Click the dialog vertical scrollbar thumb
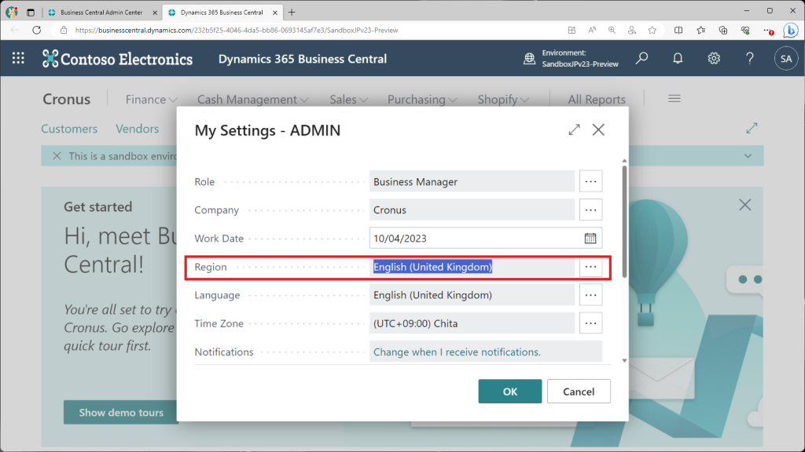The width and height of the screenshot is (805, 452). pyautogui.click(x=624, y=221)
